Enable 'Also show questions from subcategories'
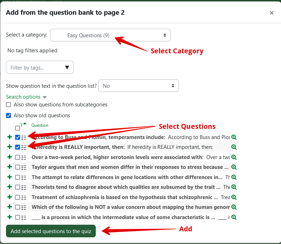This screenshot has height=244, width=281. coord(9,105)
